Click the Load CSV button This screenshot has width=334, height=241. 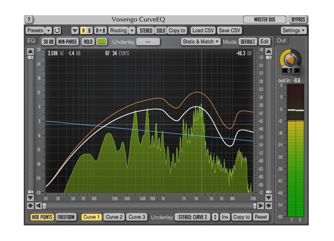click(203, 30)
